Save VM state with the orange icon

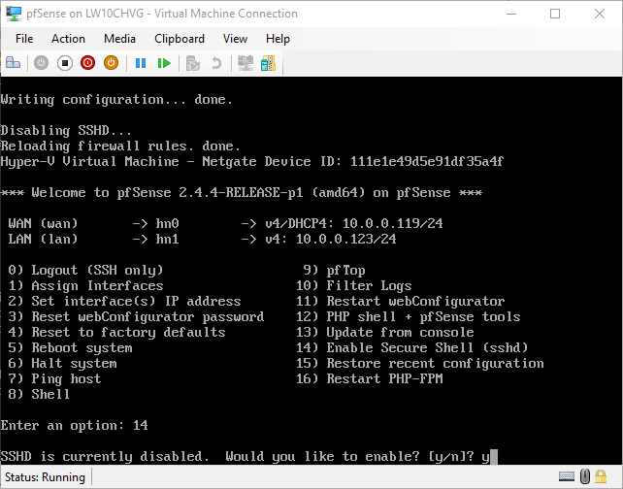112,63
